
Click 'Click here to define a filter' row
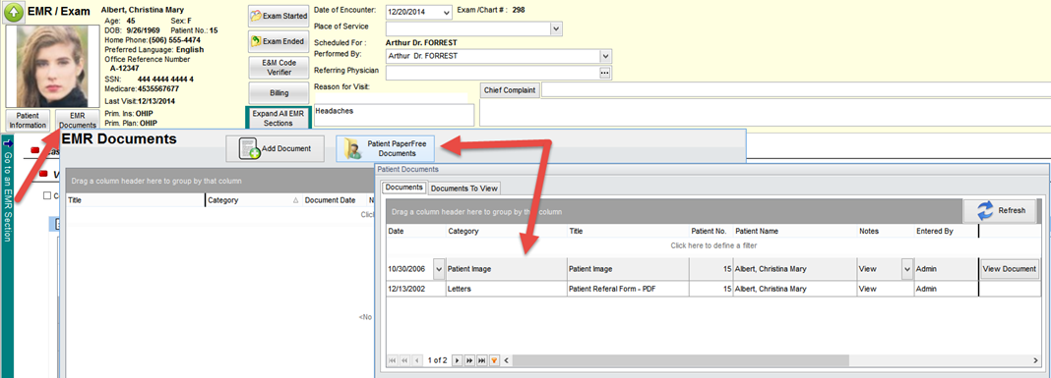[713, 245]
